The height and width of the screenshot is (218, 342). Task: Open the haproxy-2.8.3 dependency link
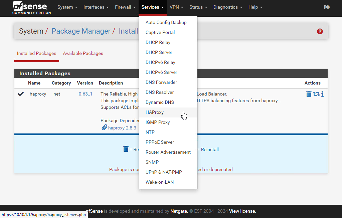tap(122, 128)
